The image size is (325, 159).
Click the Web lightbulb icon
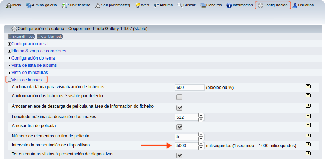[137, 5]
